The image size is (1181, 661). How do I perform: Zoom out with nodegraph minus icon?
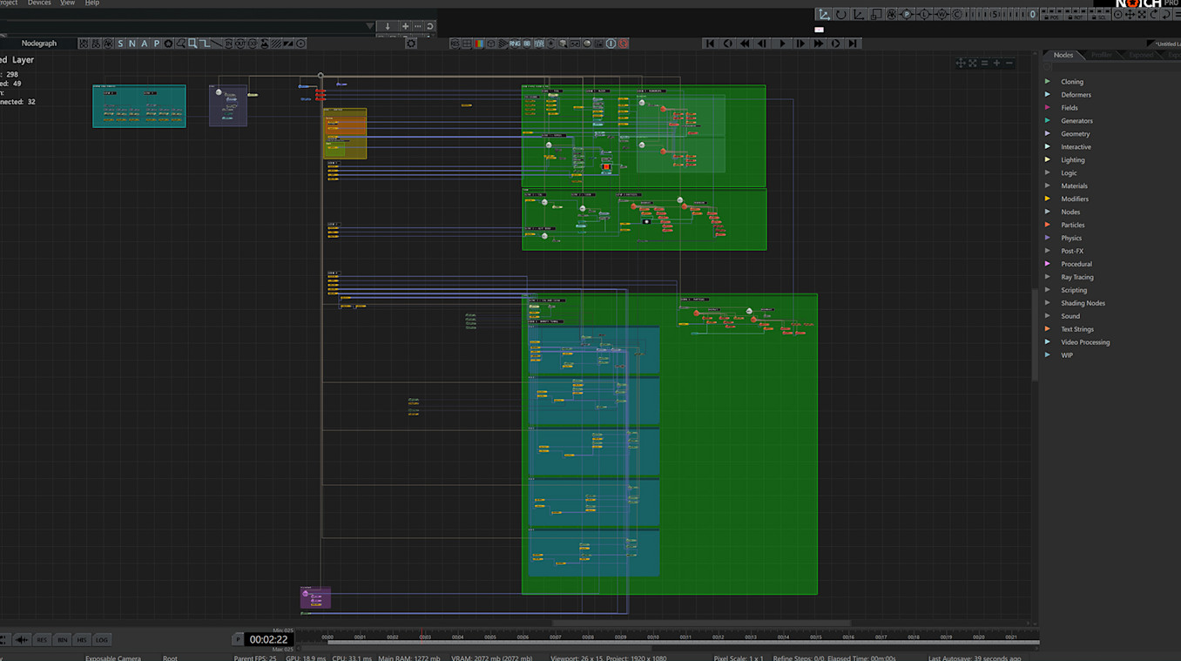[x=1009, y=63]
